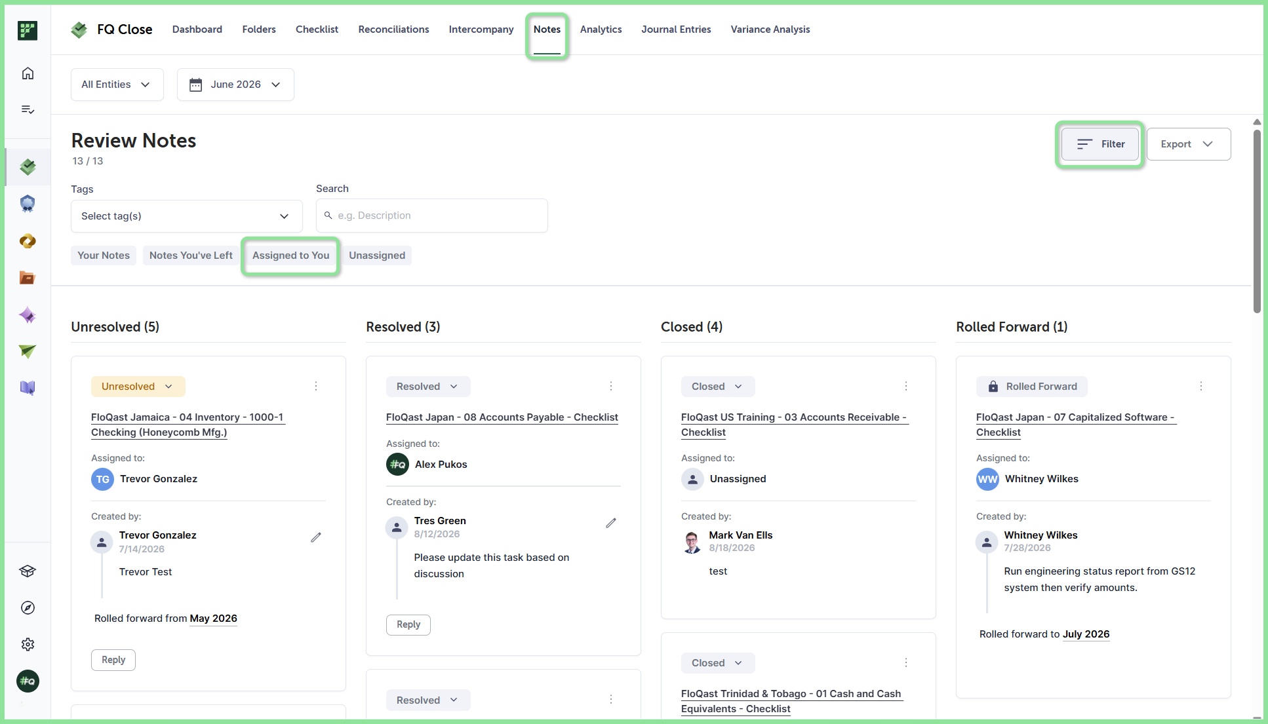Reply to Tres Green's note
The image size is (1268, 724).
(408, 625)
